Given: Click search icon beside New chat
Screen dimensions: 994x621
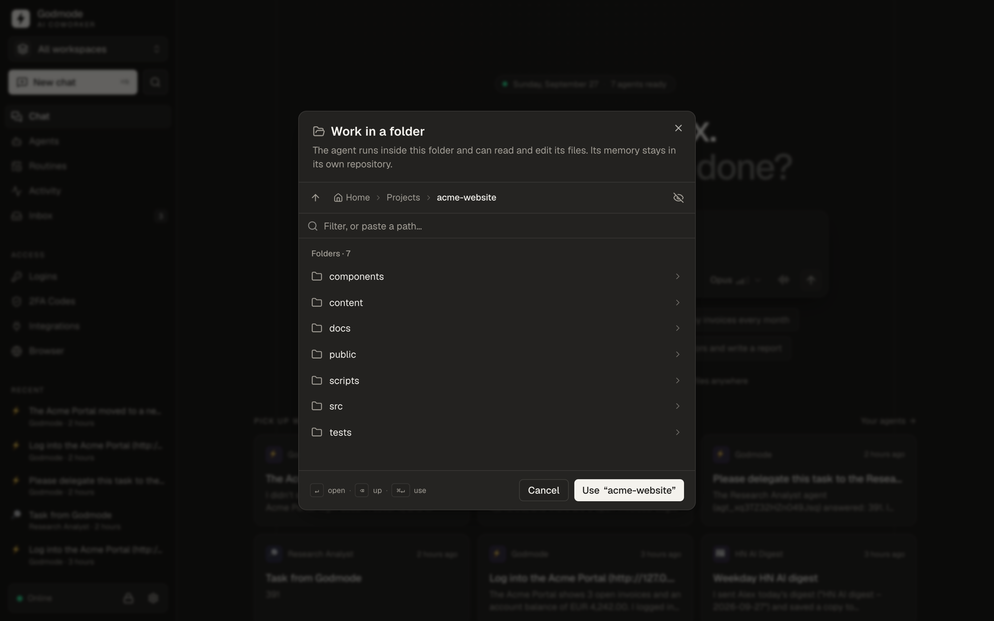Looking at the screenshot, I should (155, 82).
